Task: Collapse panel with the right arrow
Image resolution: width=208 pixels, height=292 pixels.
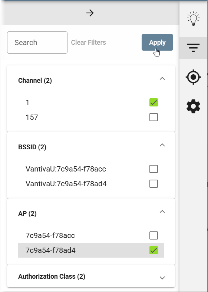Action: [x=90, y=13]
